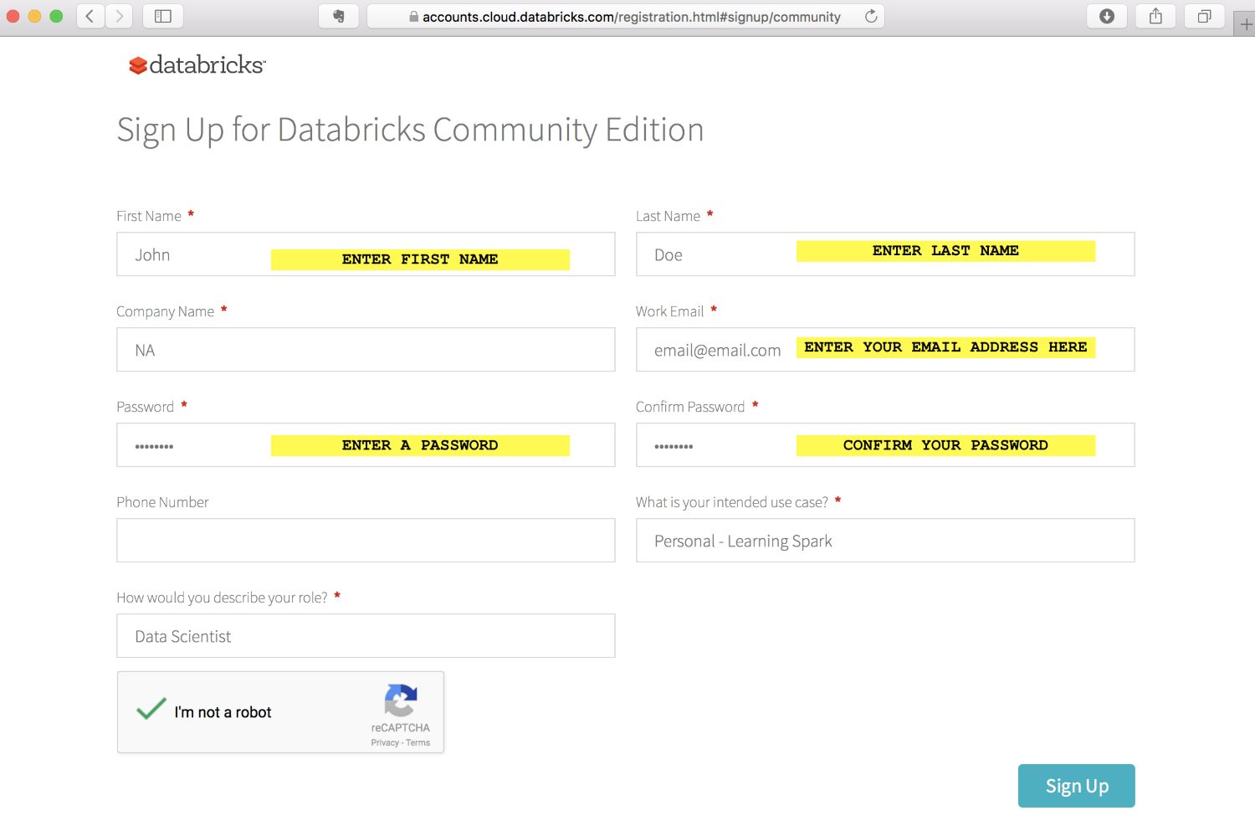Screen dimensions: 1255x826
Task: Click the reCAPTCHA logo
Action: 401,700
